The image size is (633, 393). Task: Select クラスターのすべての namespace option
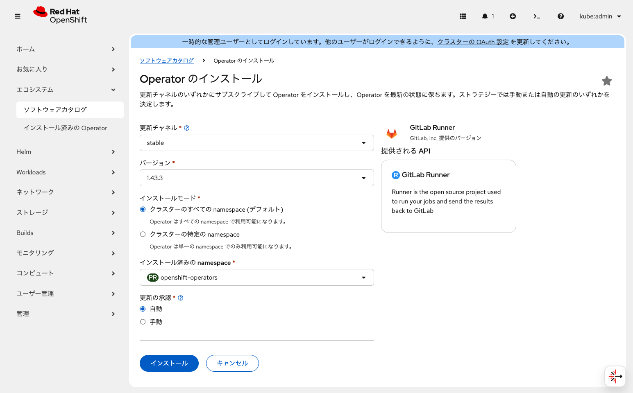click(143, 209)
